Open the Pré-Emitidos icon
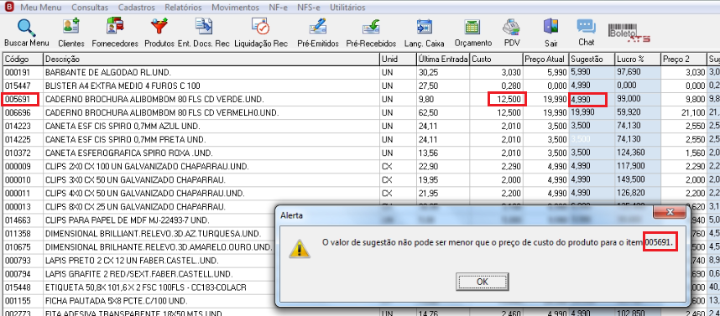Viewport: 720px width, 316px height. (318, 27)
